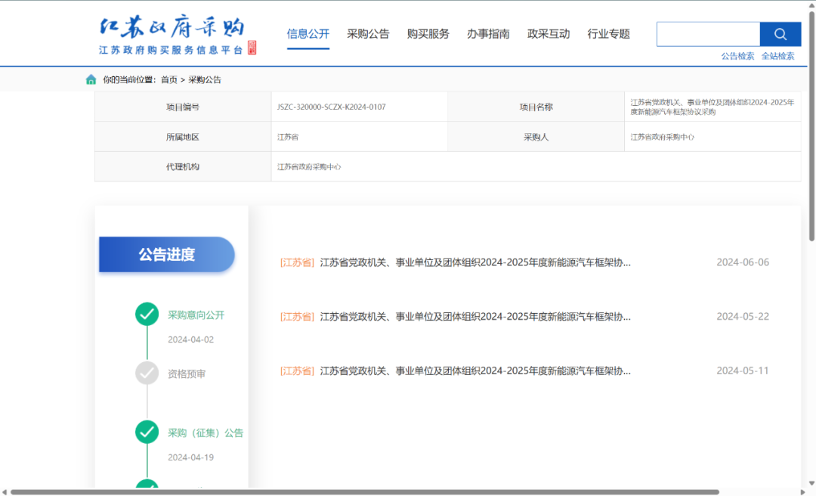Click the gray circle icon beside 资格预审
Image resolution: width=816 pixels, height=496 pixels.
147,373
